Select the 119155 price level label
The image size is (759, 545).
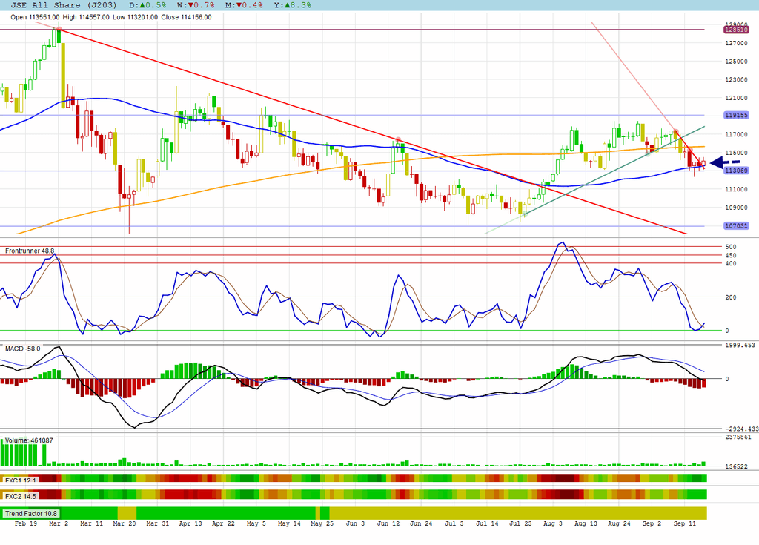point(736,115)
